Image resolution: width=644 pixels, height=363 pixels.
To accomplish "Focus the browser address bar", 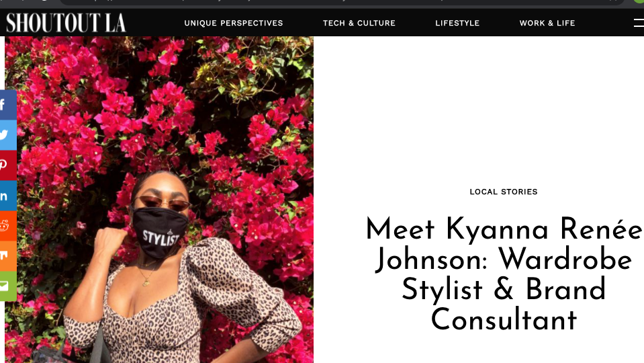I will 341,2.
